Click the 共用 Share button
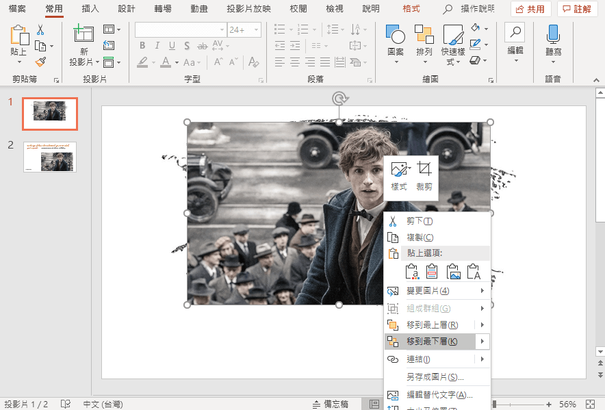 tap(530, 9)
